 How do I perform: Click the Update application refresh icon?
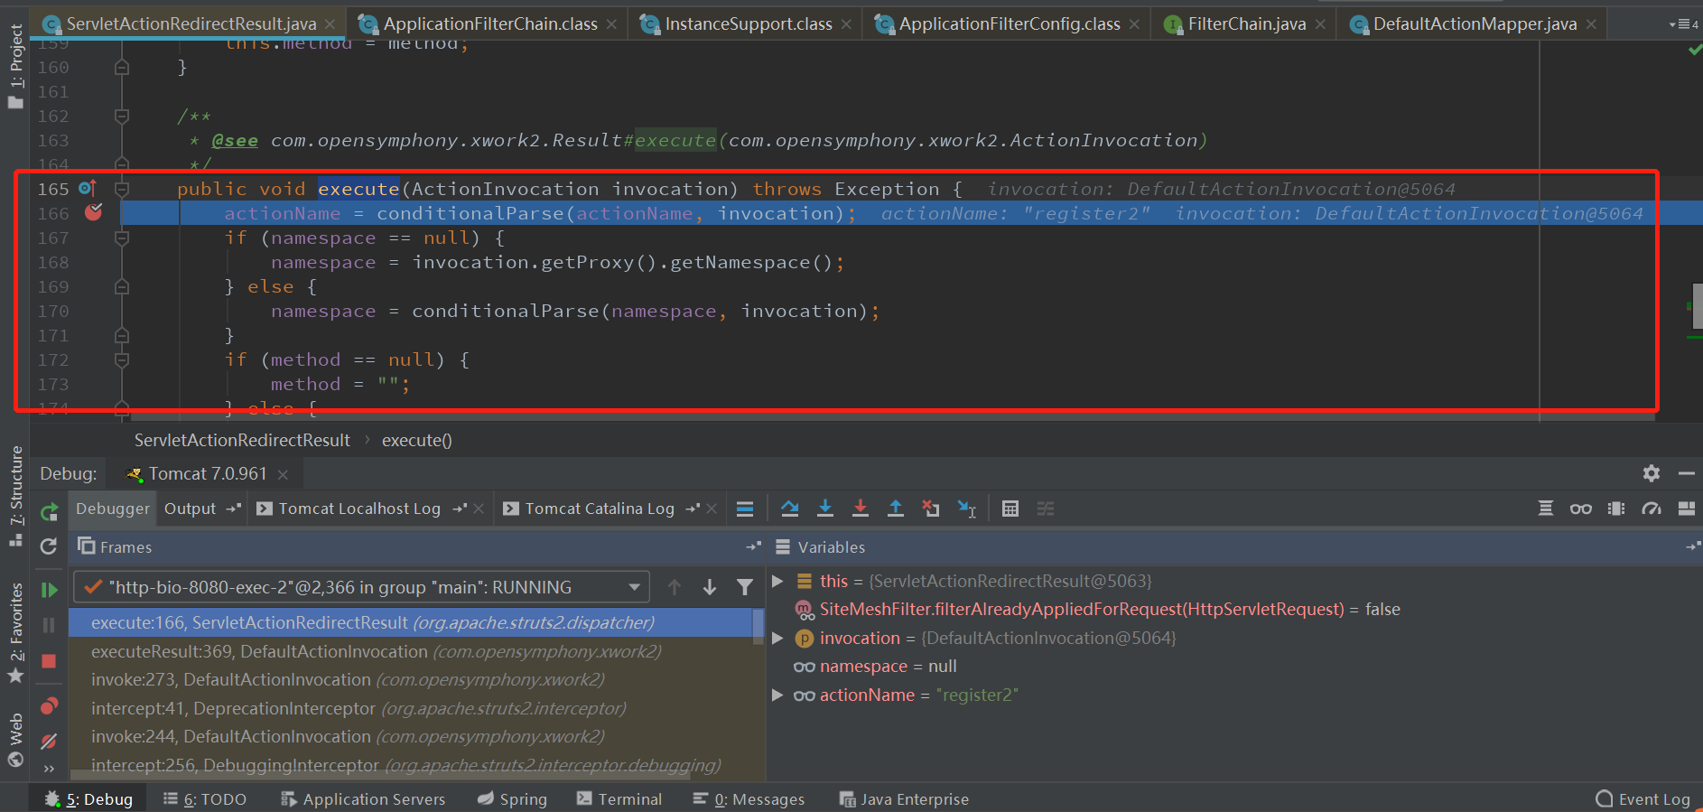[x=49, y=546]
